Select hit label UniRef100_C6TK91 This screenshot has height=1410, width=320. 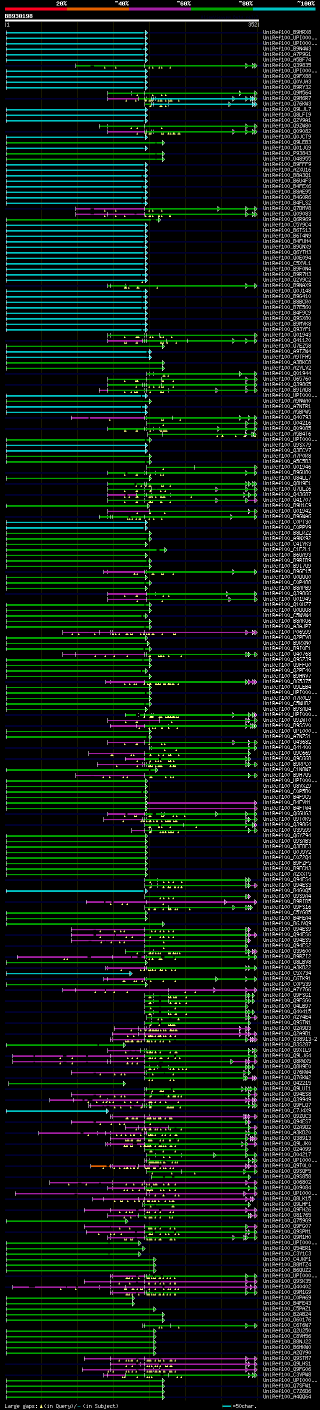click(287, 979)
